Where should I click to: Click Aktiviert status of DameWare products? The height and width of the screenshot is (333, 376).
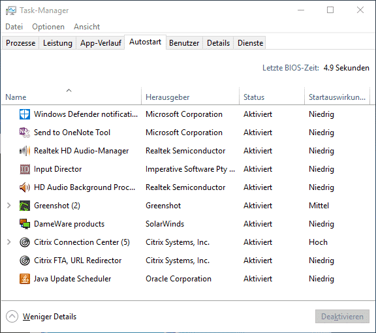click(258, 224)
